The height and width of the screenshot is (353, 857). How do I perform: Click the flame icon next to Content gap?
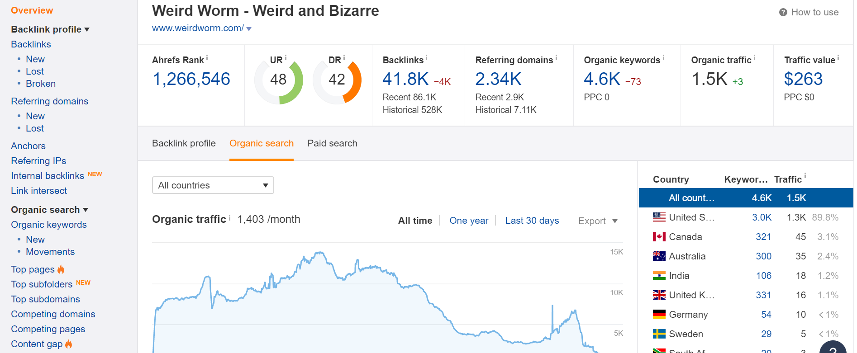coord(68,344)
